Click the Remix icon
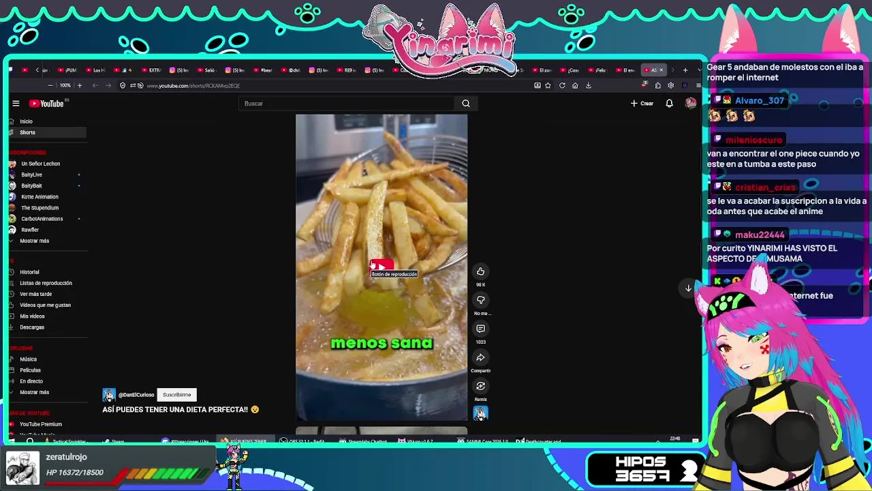872x491 pixels. [480, 386]
